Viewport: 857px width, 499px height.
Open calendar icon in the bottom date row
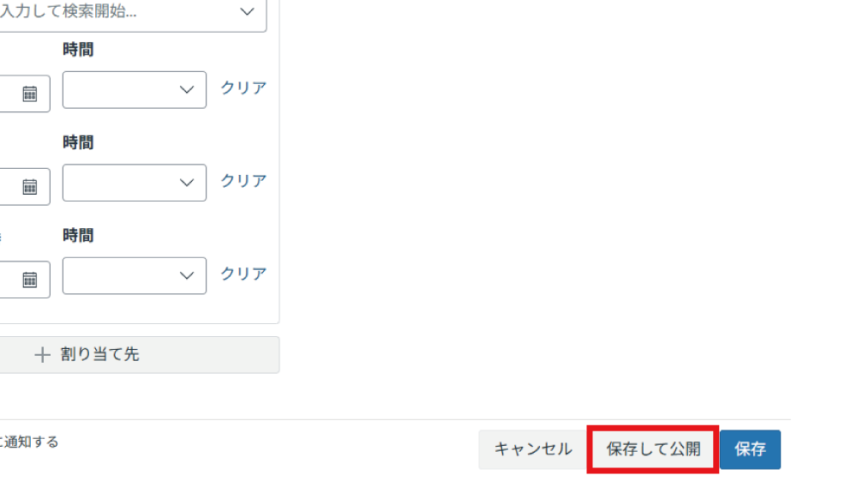29,280
